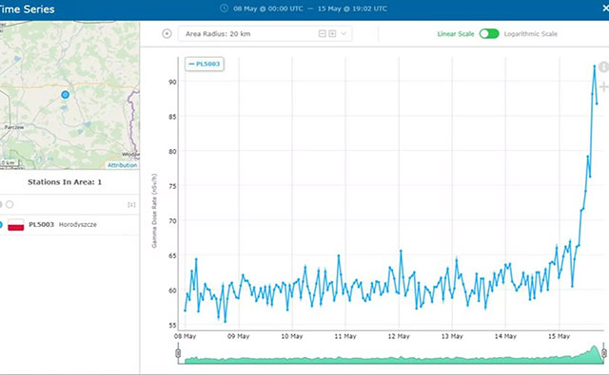Image resolution: width=609 pixels, height=375 pixels.
Task: Select PL5003 Horodyszcze station row
Action: coord(69,225)
